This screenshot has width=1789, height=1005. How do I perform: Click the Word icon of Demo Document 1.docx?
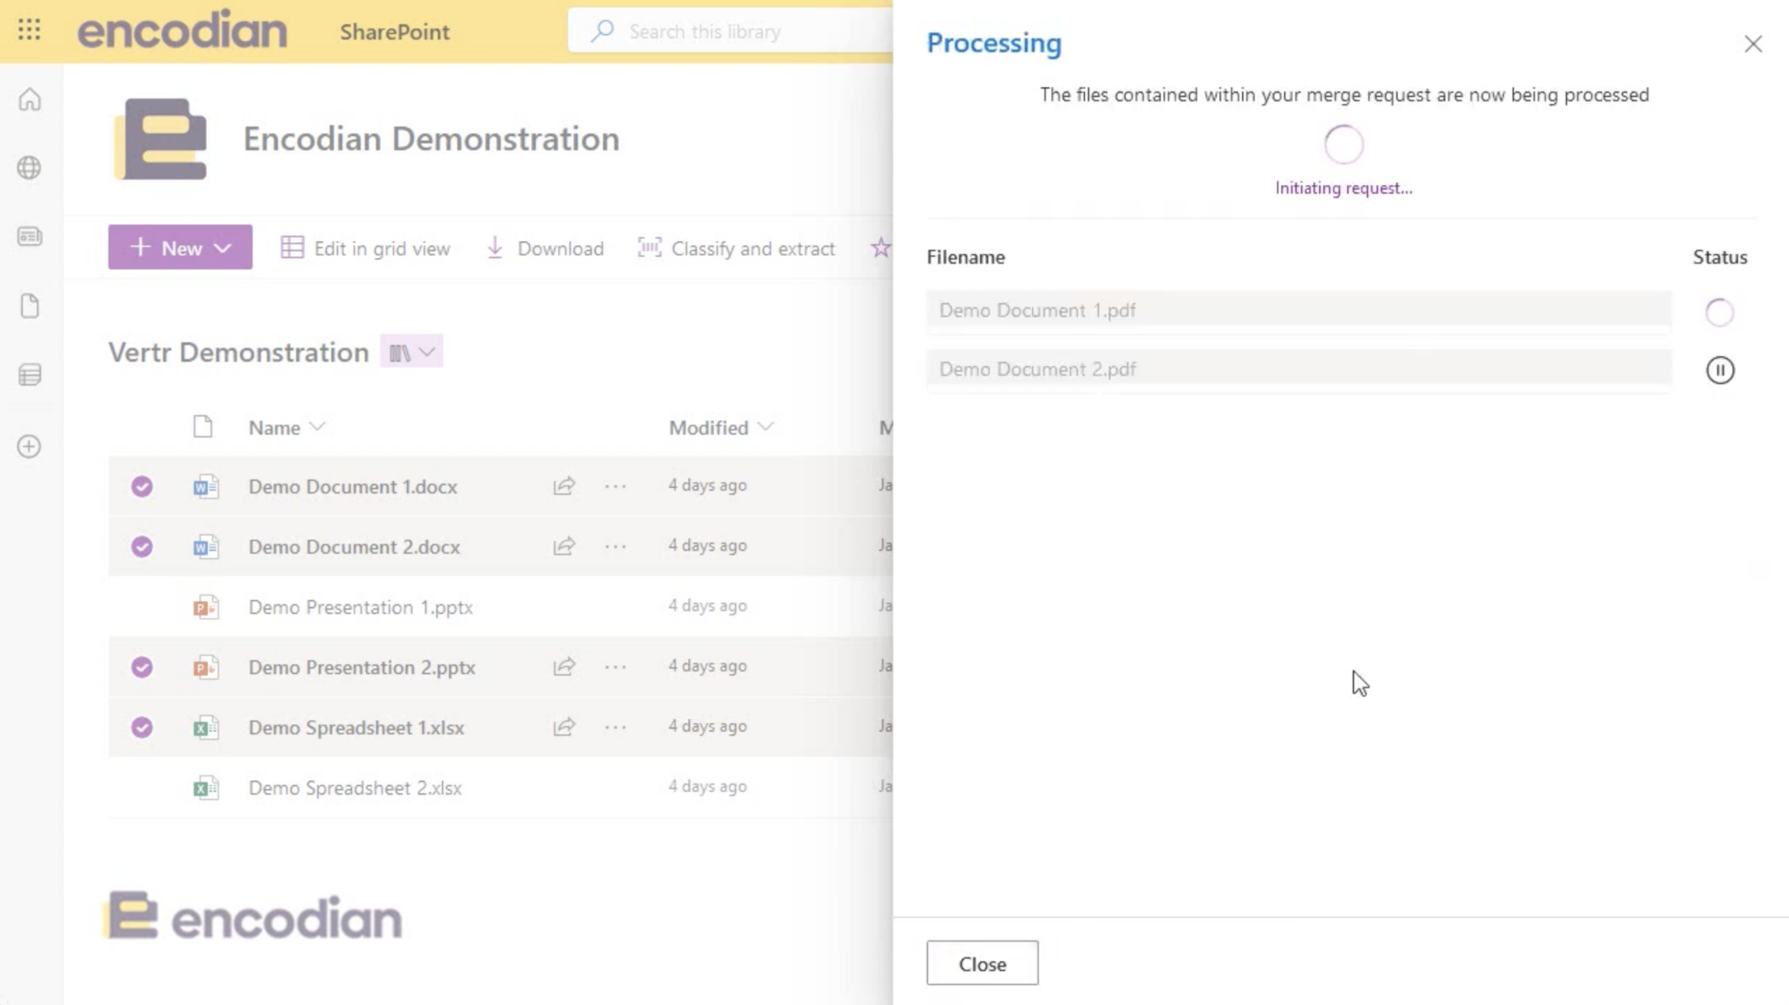click(205, 486)
